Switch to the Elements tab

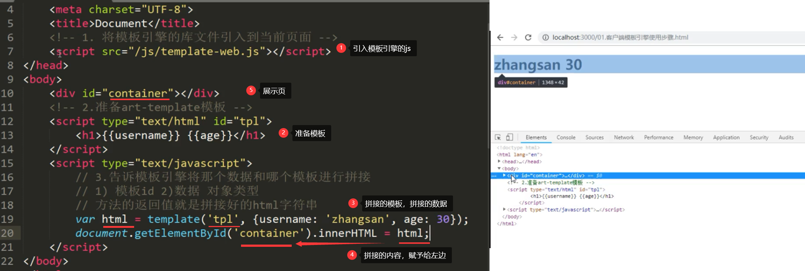coord(536,137)
